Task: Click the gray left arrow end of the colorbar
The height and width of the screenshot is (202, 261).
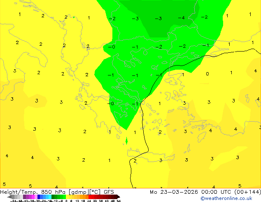Action: (x=9, y=197)
